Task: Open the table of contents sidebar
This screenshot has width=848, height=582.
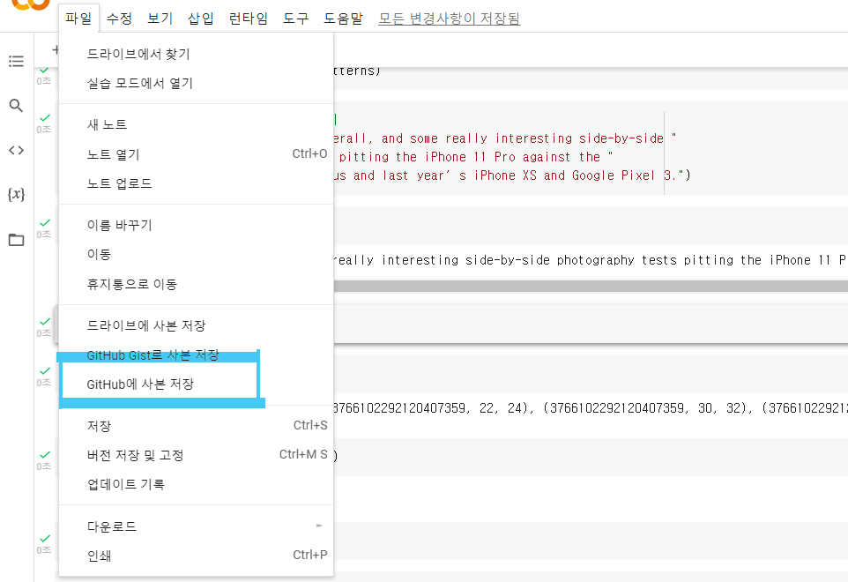Action: pyautogui.click(x=16, y=61)
